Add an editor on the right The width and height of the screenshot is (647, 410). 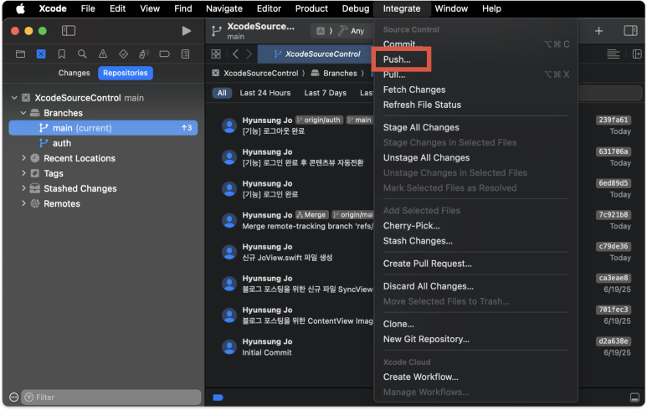pyautogui.click(x=637, y=54)
